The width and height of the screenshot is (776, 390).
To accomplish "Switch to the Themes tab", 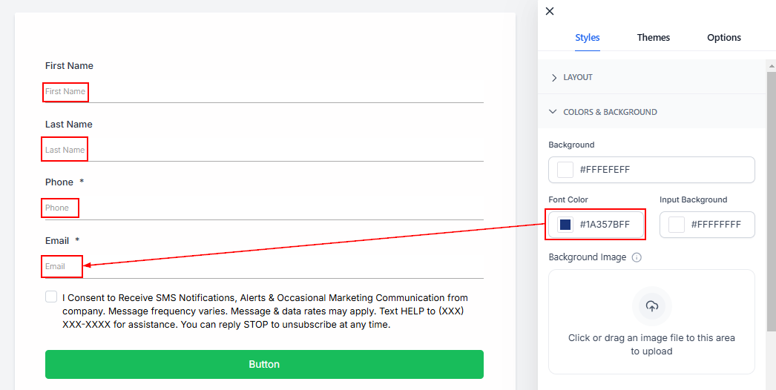I will coord(653,38).
